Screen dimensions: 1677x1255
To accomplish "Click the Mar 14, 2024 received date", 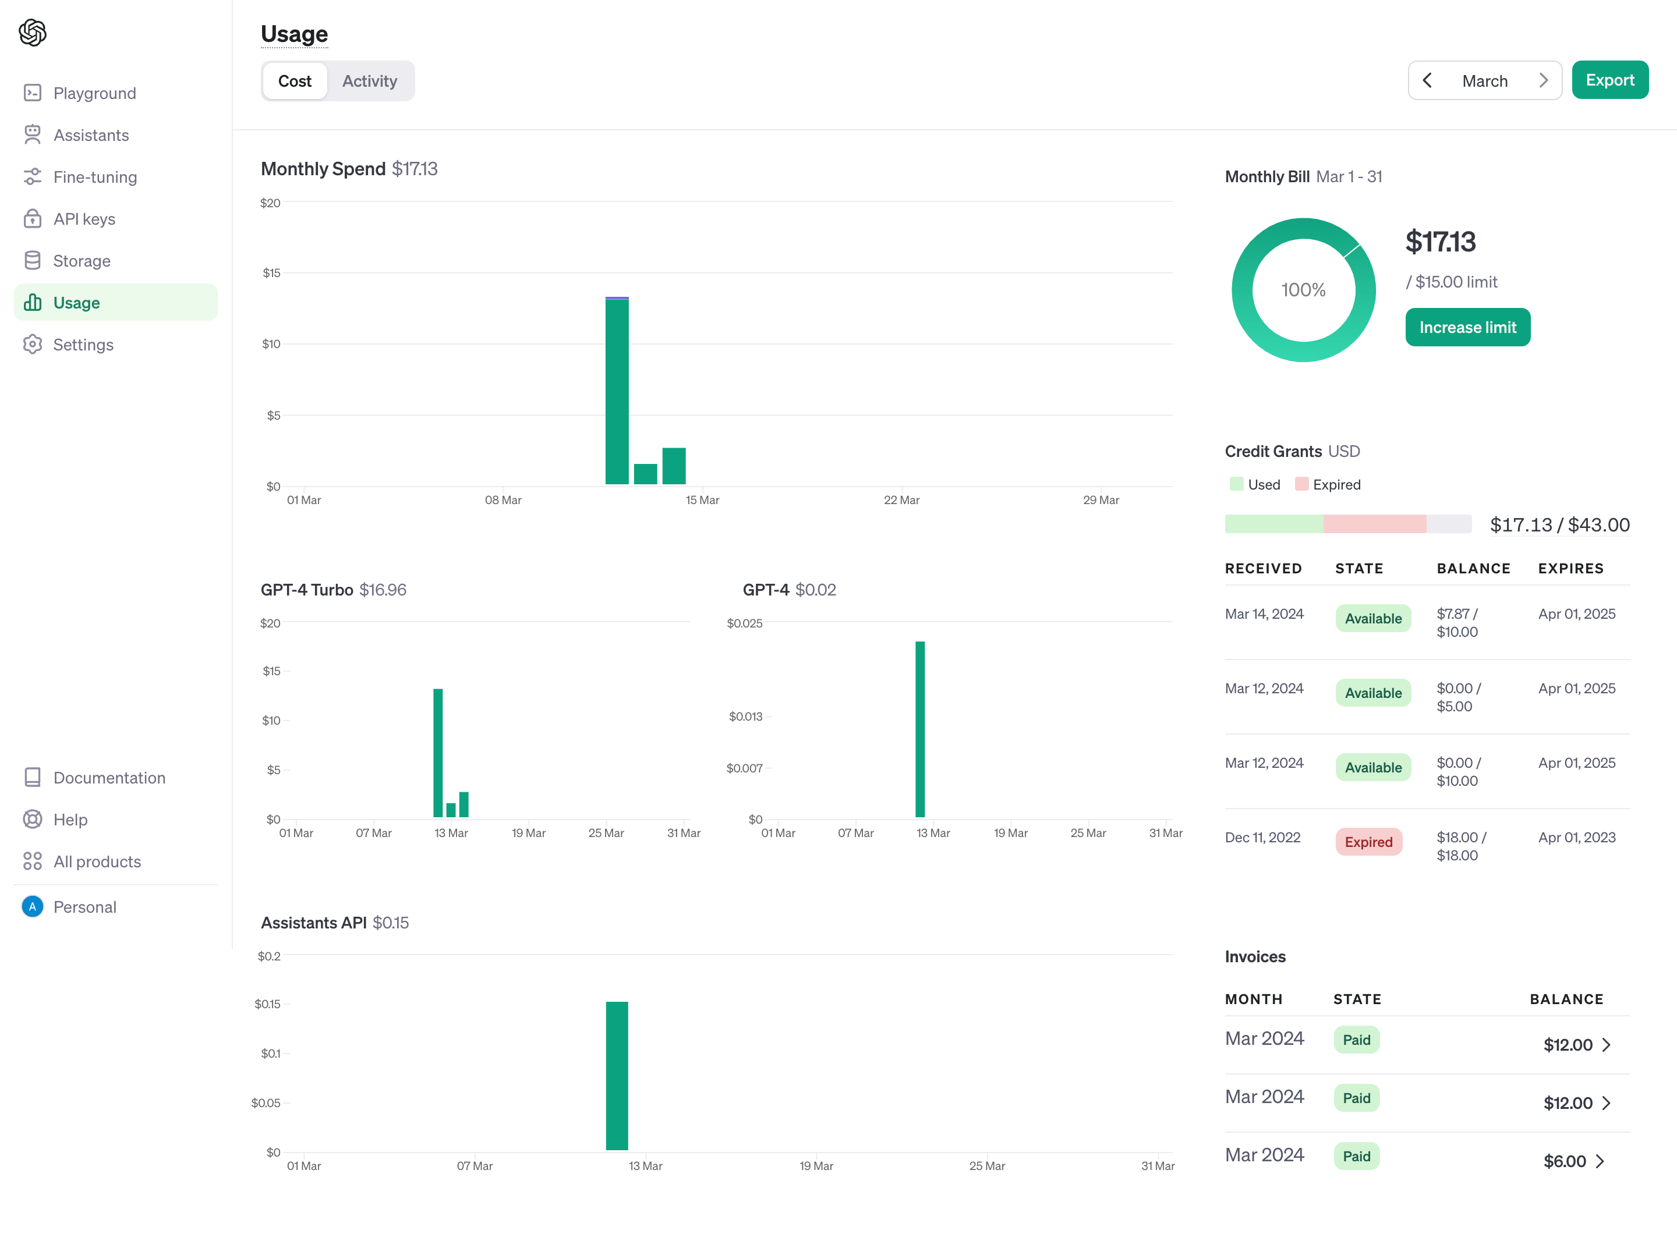I will click(x=1264, y=614).
